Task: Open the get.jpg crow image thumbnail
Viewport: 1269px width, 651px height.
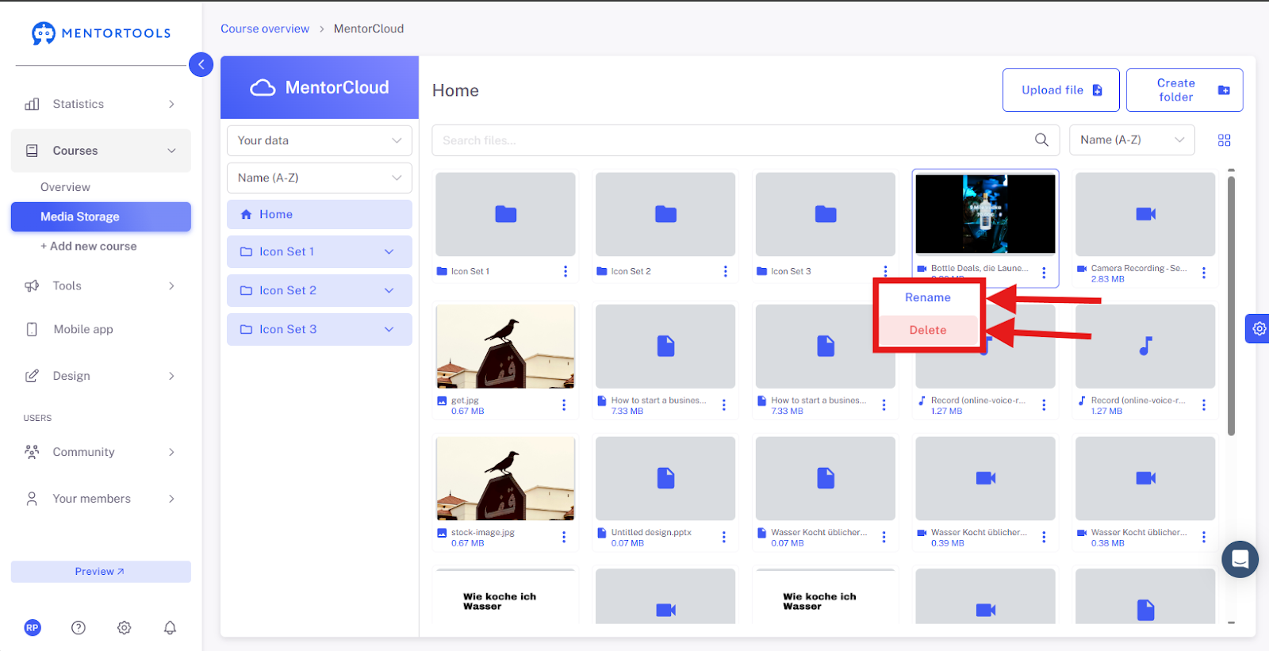Action: [x=505, y=347]
